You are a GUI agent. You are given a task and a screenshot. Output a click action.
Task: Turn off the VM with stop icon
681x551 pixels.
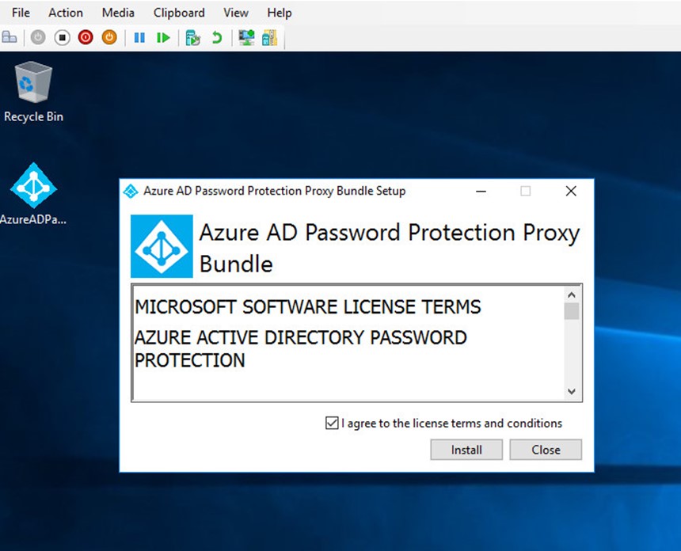62,37
